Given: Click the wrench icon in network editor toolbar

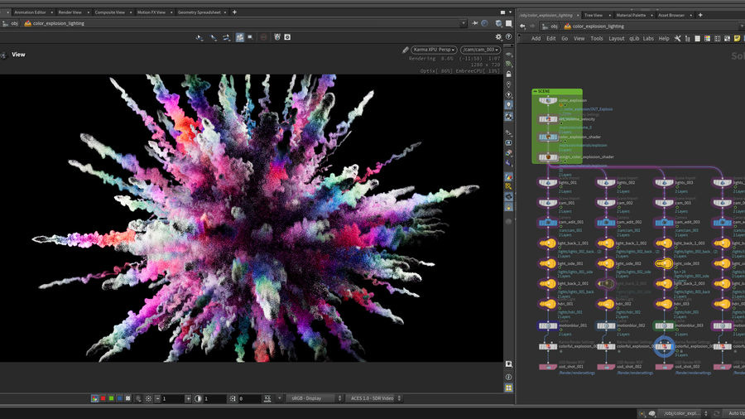Looking at the screenshot, I should coord(677,38).
